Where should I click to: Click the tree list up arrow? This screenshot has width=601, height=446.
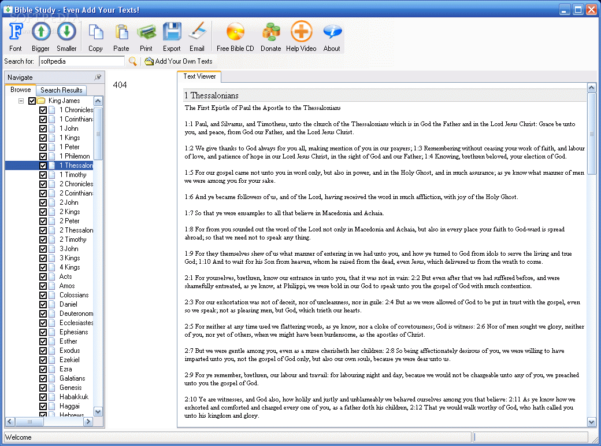click(98, 101)
